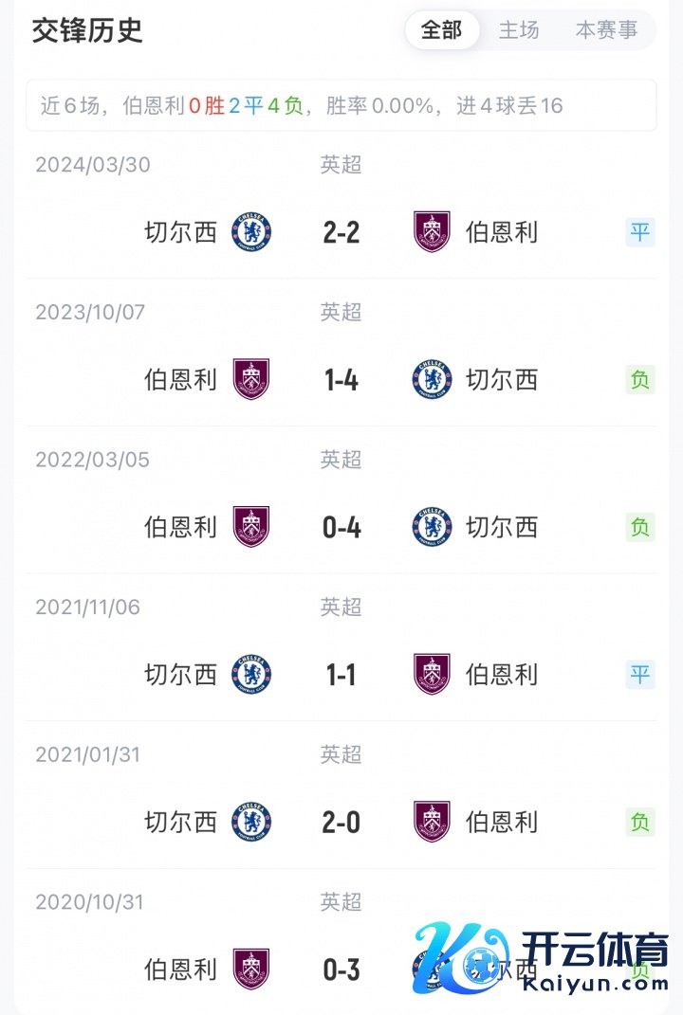This screenshot has height=1015, width=683.
Task: Switch to the 本赛事 tab
Action: point(606,30)
